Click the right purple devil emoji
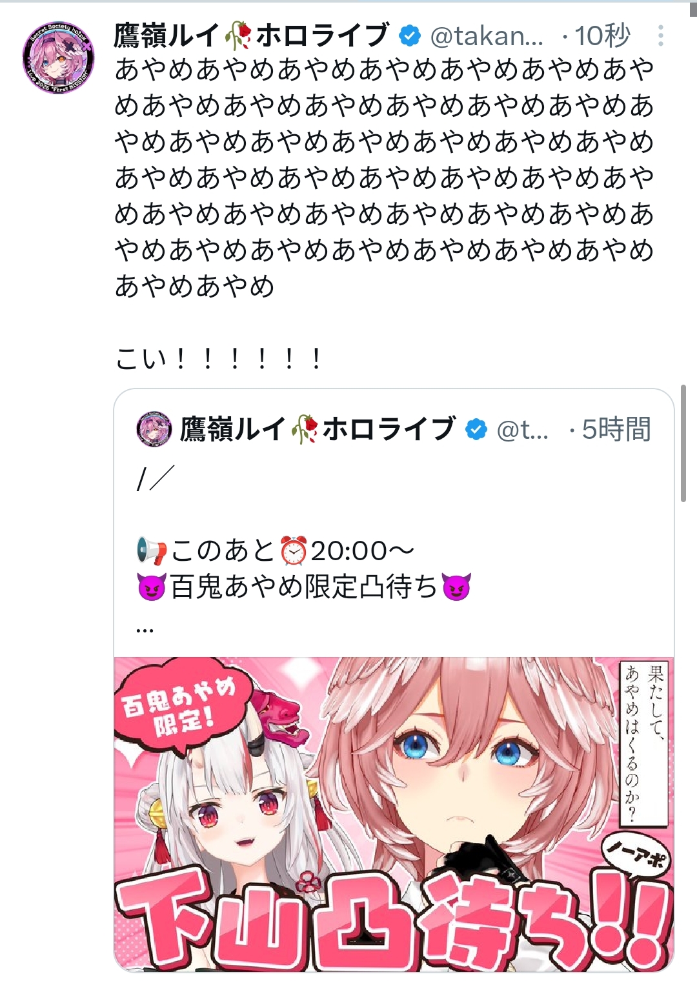This screenshot has width=697, height=981. pyautogui.click(x=456, y=587)
